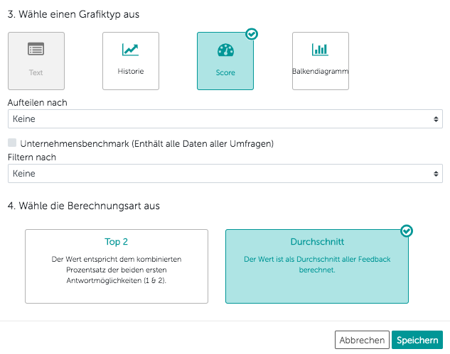Click the greyed-out Text chart icon
The height and width of the screenshot is (354, 450).
(x=36, y=49)
